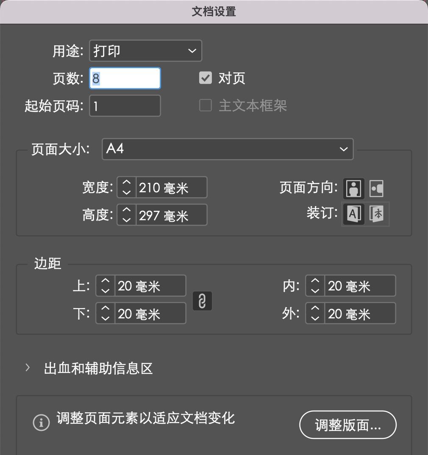Click the chain link icon to unify margins
This screenshot has height=455, width=428.
[x=202, y=301]
